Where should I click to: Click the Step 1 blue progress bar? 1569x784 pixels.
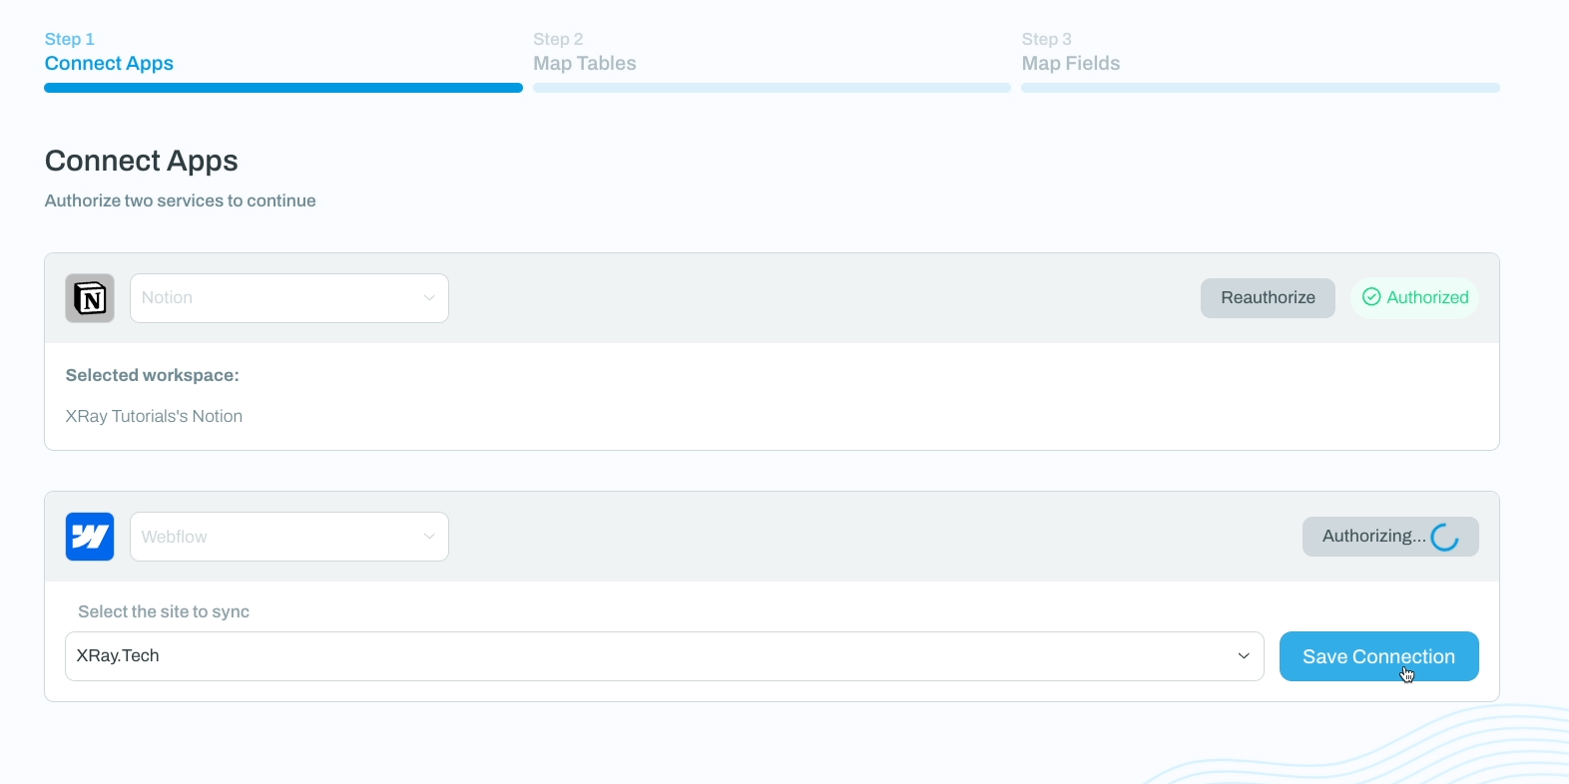click(x=283, y=88)
